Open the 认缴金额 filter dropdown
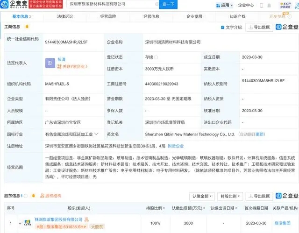Image resolution: width=299 pixels, height=233 pixels. click(x=202, y=196)
